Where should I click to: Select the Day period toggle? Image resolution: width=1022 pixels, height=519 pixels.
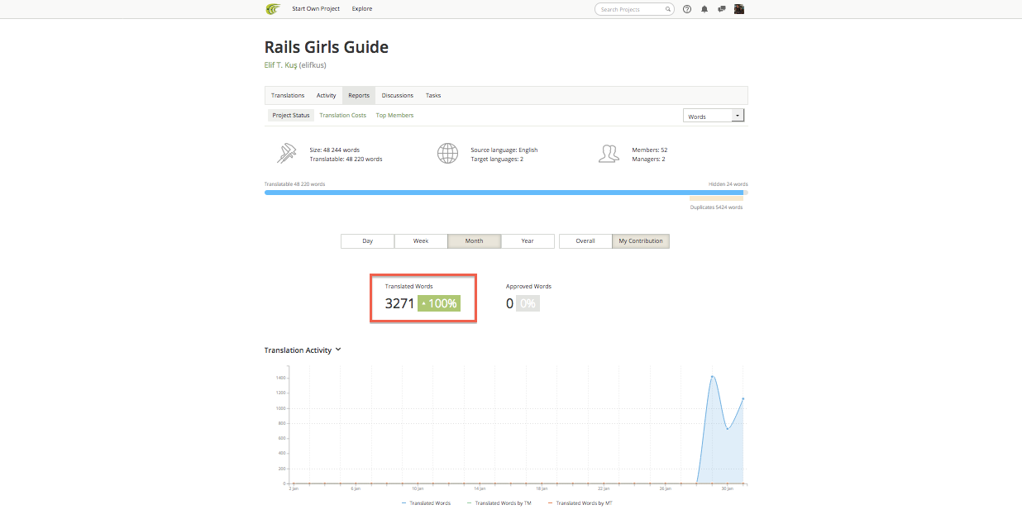pos(367,241)
